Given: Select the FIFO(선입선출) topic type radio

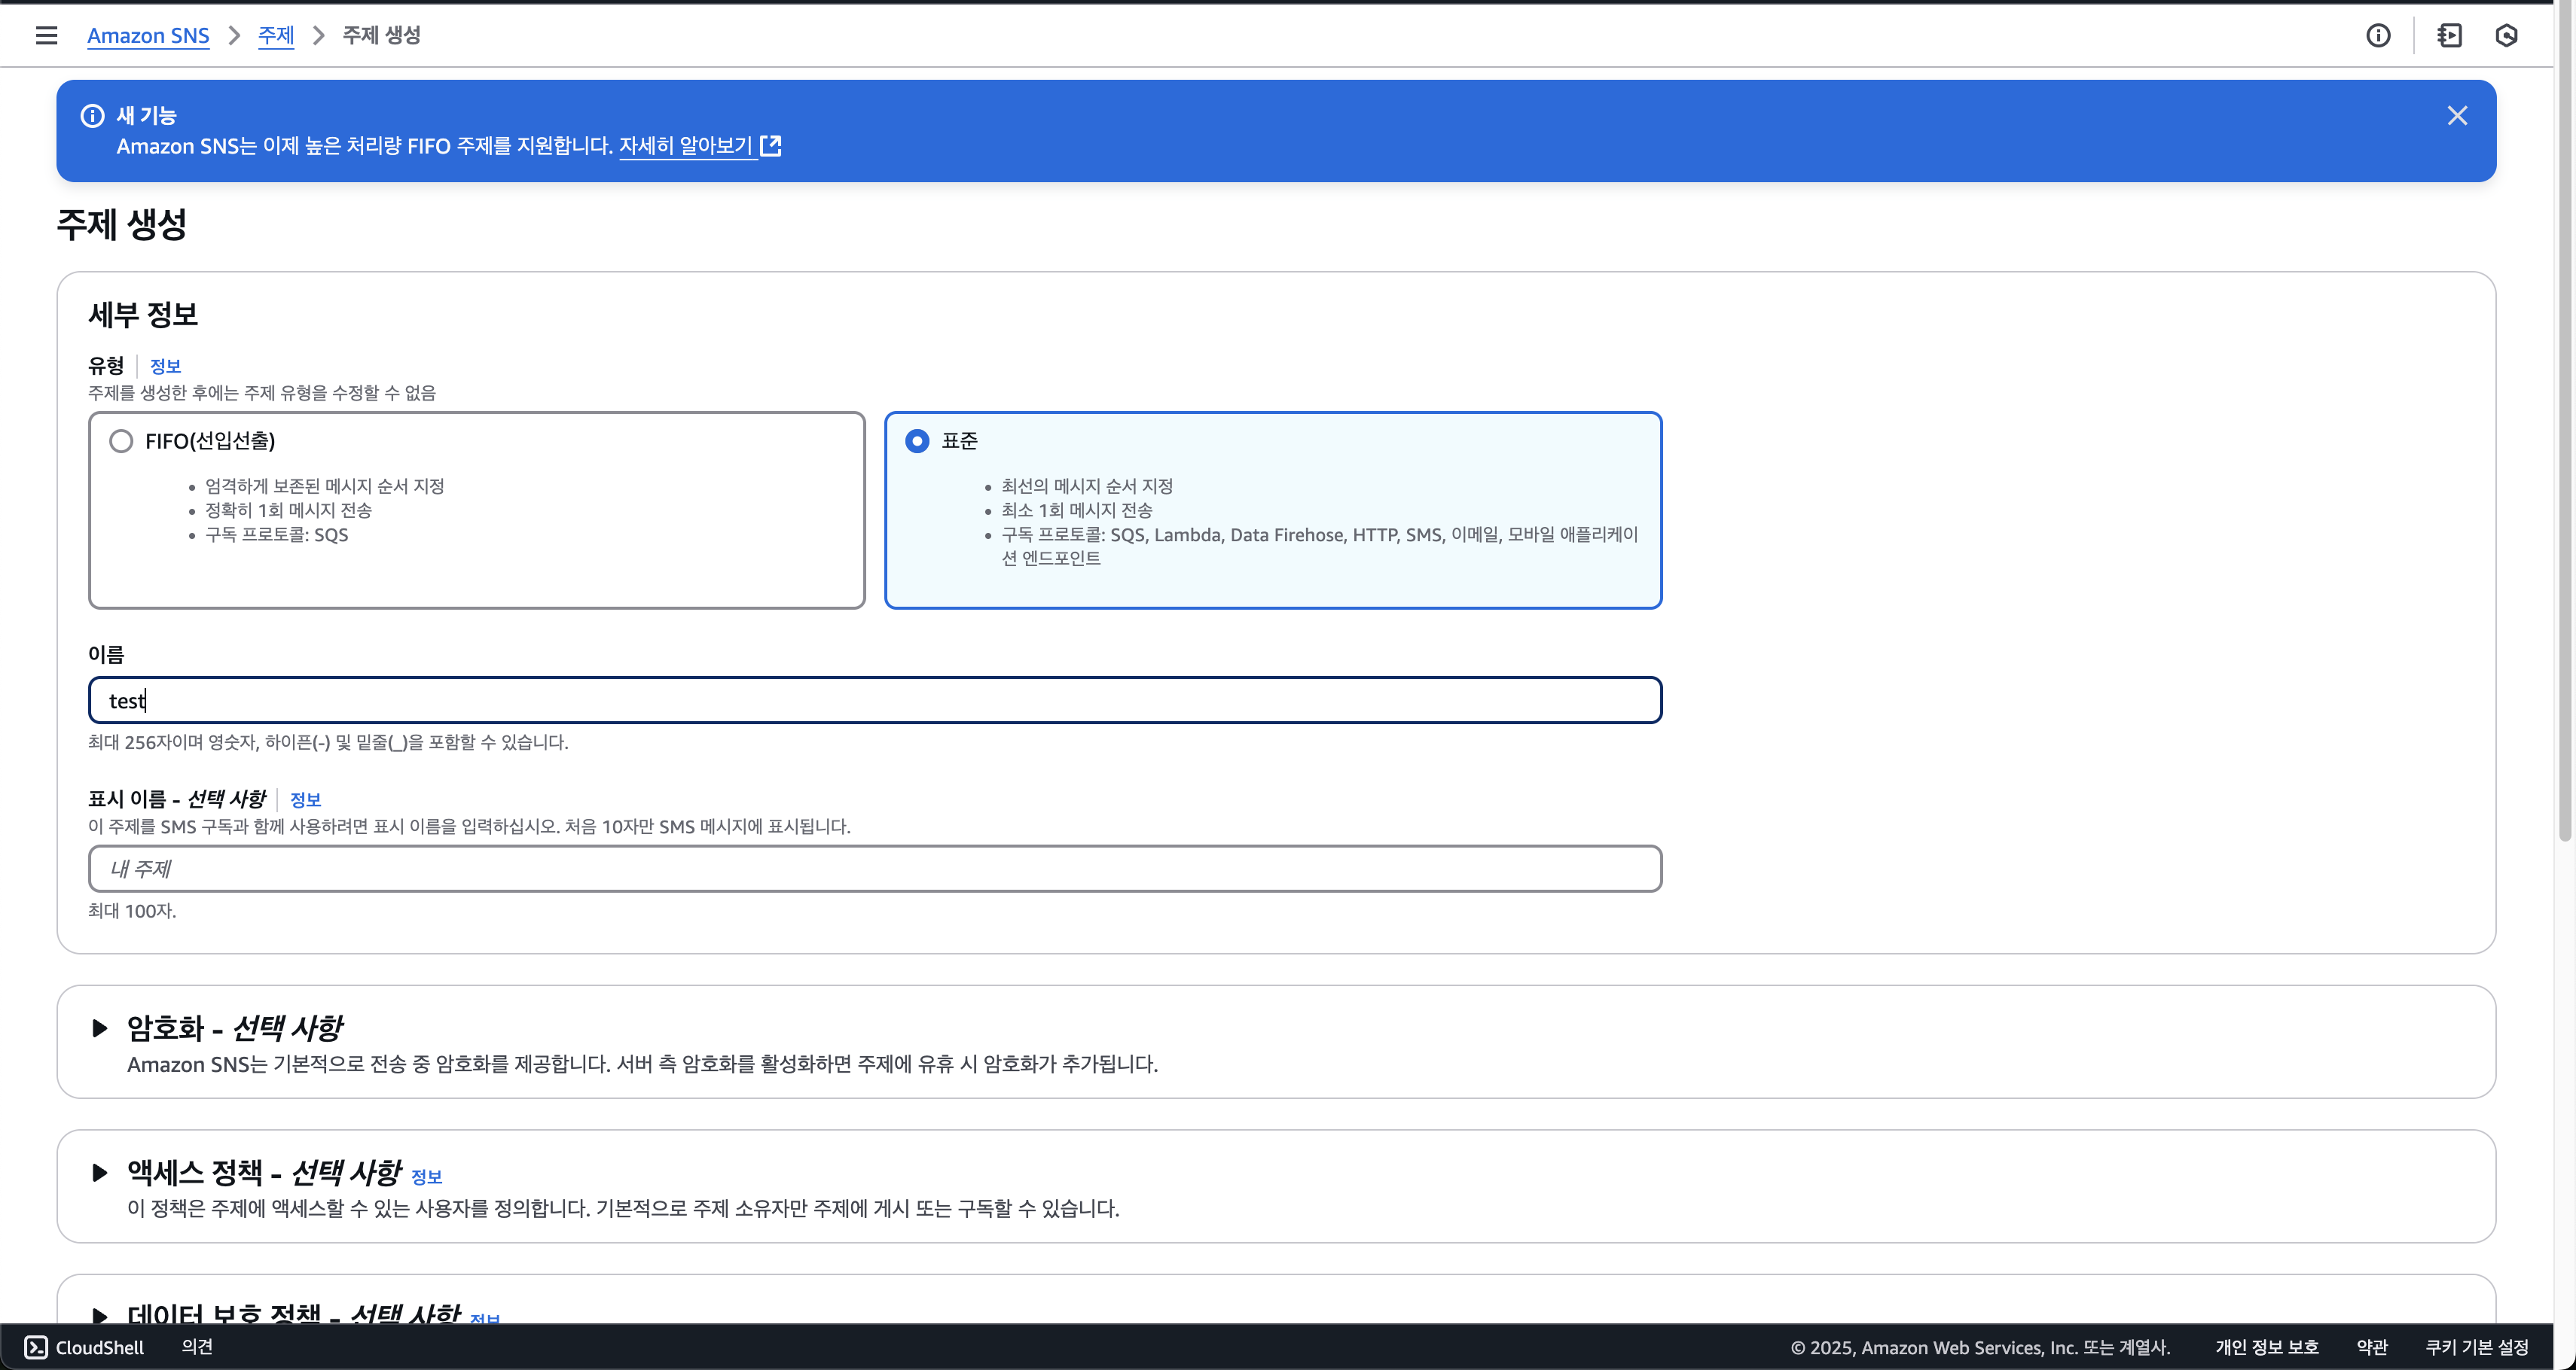Looking at the screenshot, I should (121, 440).
